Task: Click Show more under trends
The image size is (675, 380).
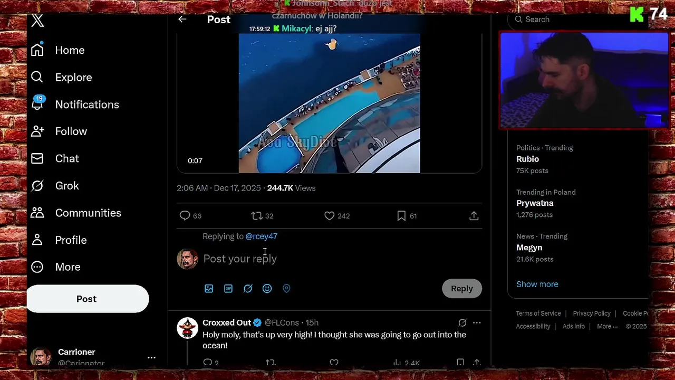Action: [x=537, y=284]
